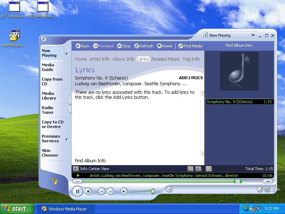Open the Album Info tab
This screenshot has height=214, width=285.
point(123,59)
